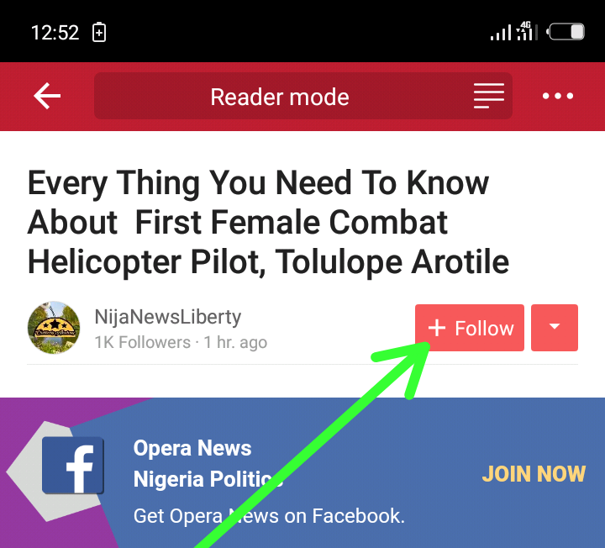Tap the 12:52 clock in status bar
This screenshot has width=605, height=548.
[x=55, y=32]
